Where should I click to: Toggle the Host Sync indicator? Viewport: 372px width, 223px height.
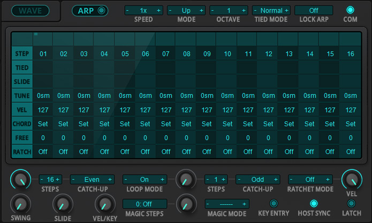[314, 203]
